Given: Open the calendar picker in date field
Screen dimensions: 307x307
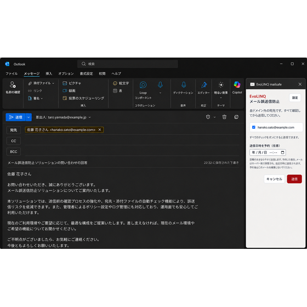Looking at the screenshot, I should coord(282,152).
